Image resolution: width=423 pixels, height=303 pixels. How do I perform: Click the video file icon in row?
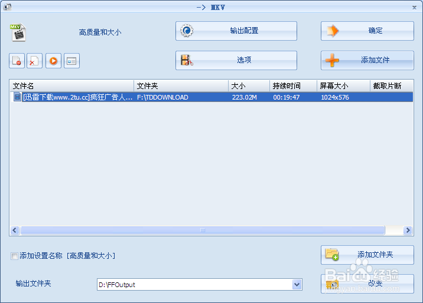click(x=17, y=97)
